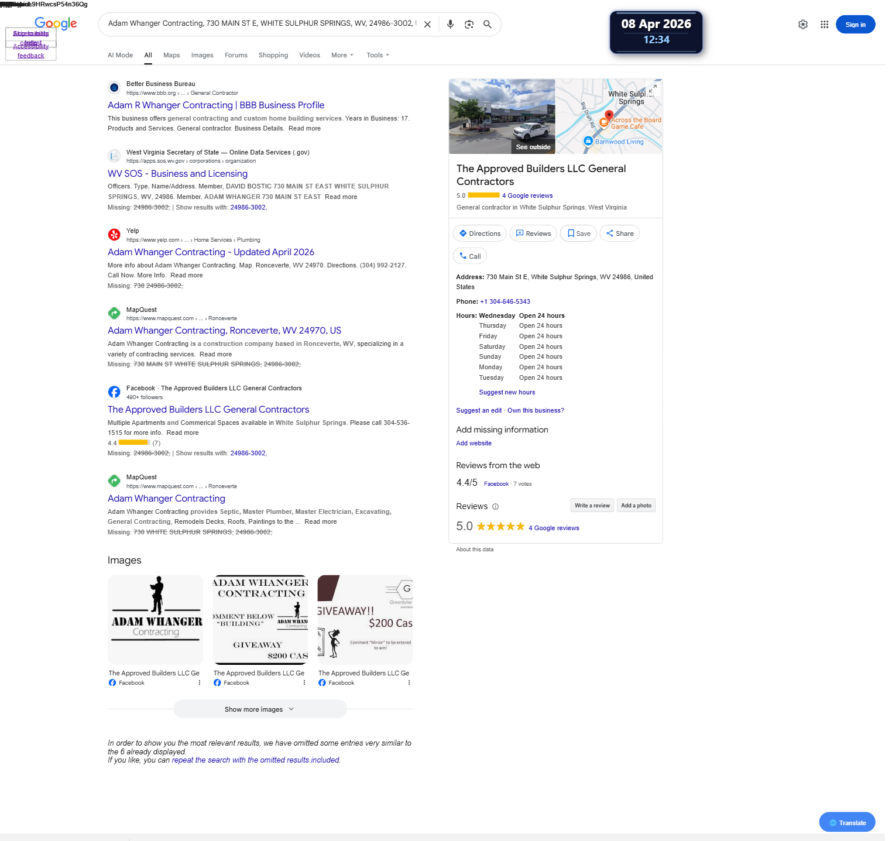Clear the search box with the X icon
Viewport: 892px width, 841px height.
[x=427, y=25]
